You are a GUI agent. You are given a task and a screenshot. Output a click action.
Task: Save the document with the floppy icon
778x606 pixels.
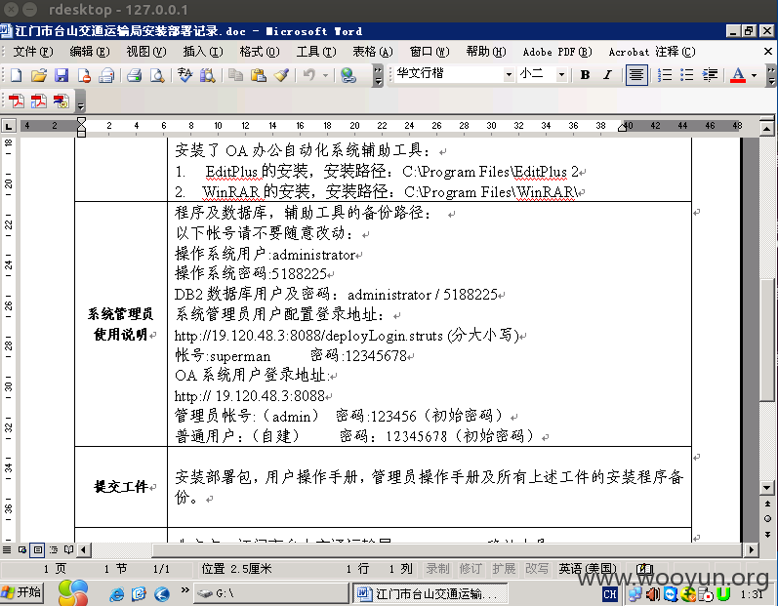coord(61,75)
